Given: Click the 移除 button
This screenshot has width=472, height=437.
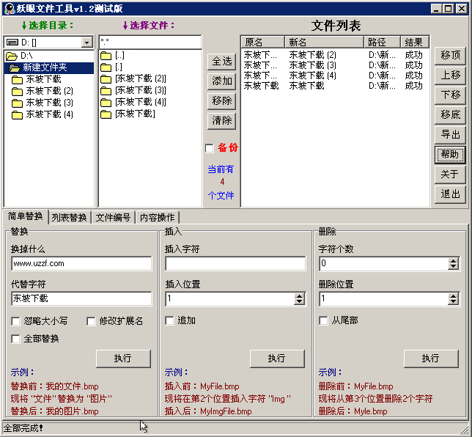Looking at the screenshot, I should (x=221, y=101).
